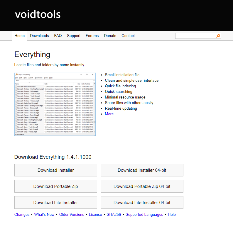
Task: Click the orange search magnifier icon
Action: (218, 36)
